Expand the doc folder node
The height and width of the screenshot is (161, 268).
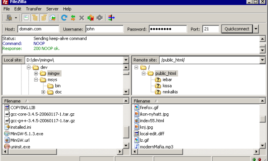point(43,92)
